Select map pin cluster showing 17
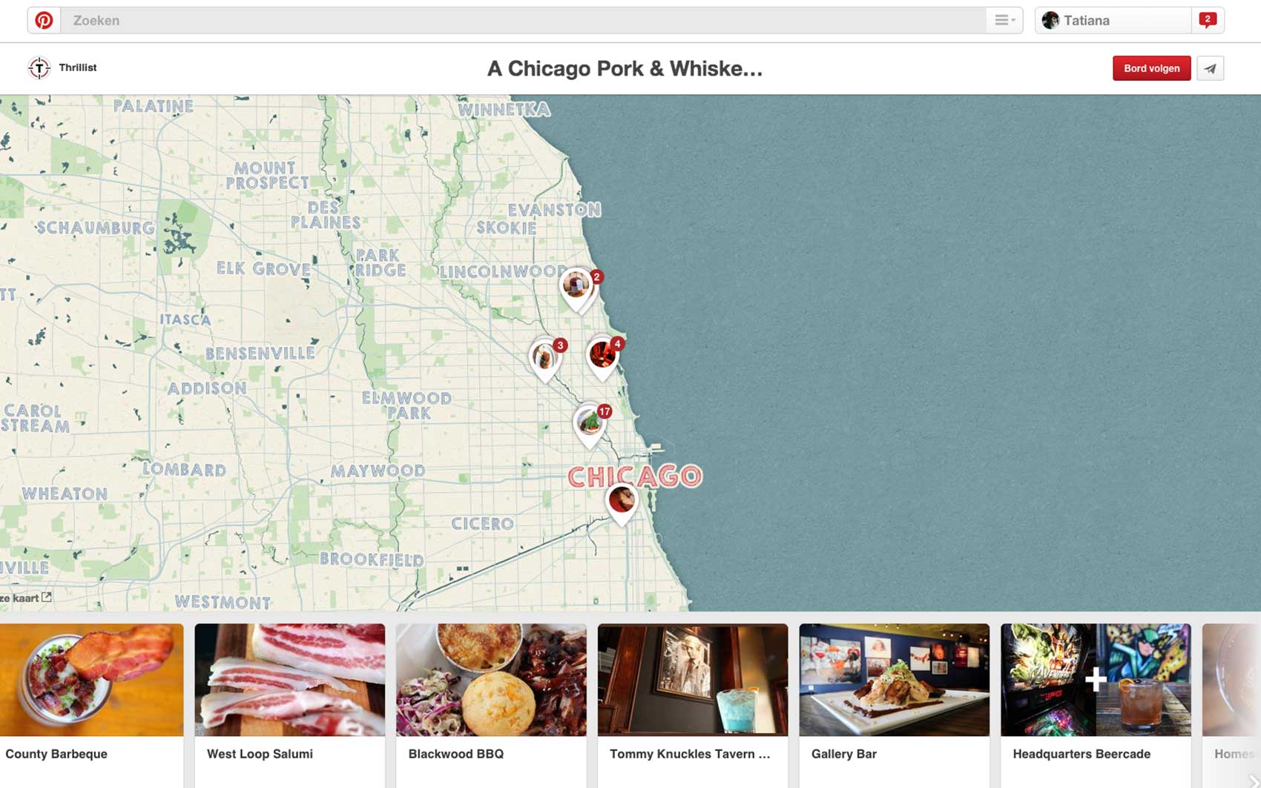The image size is (1261, 788). click(x=590, y=423)
